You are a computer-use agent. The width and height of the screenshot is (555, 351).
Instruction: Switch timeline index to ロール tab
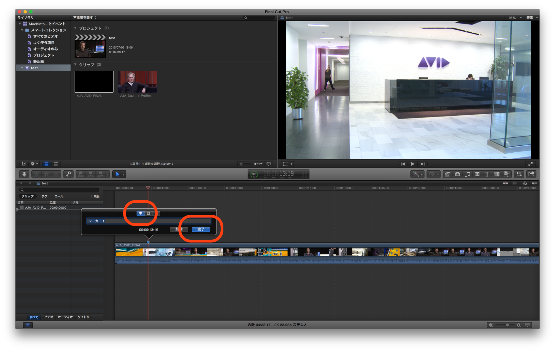pos(59,196)
